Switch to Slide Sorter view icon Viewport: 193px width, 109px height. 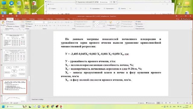(x=162, y=103)
